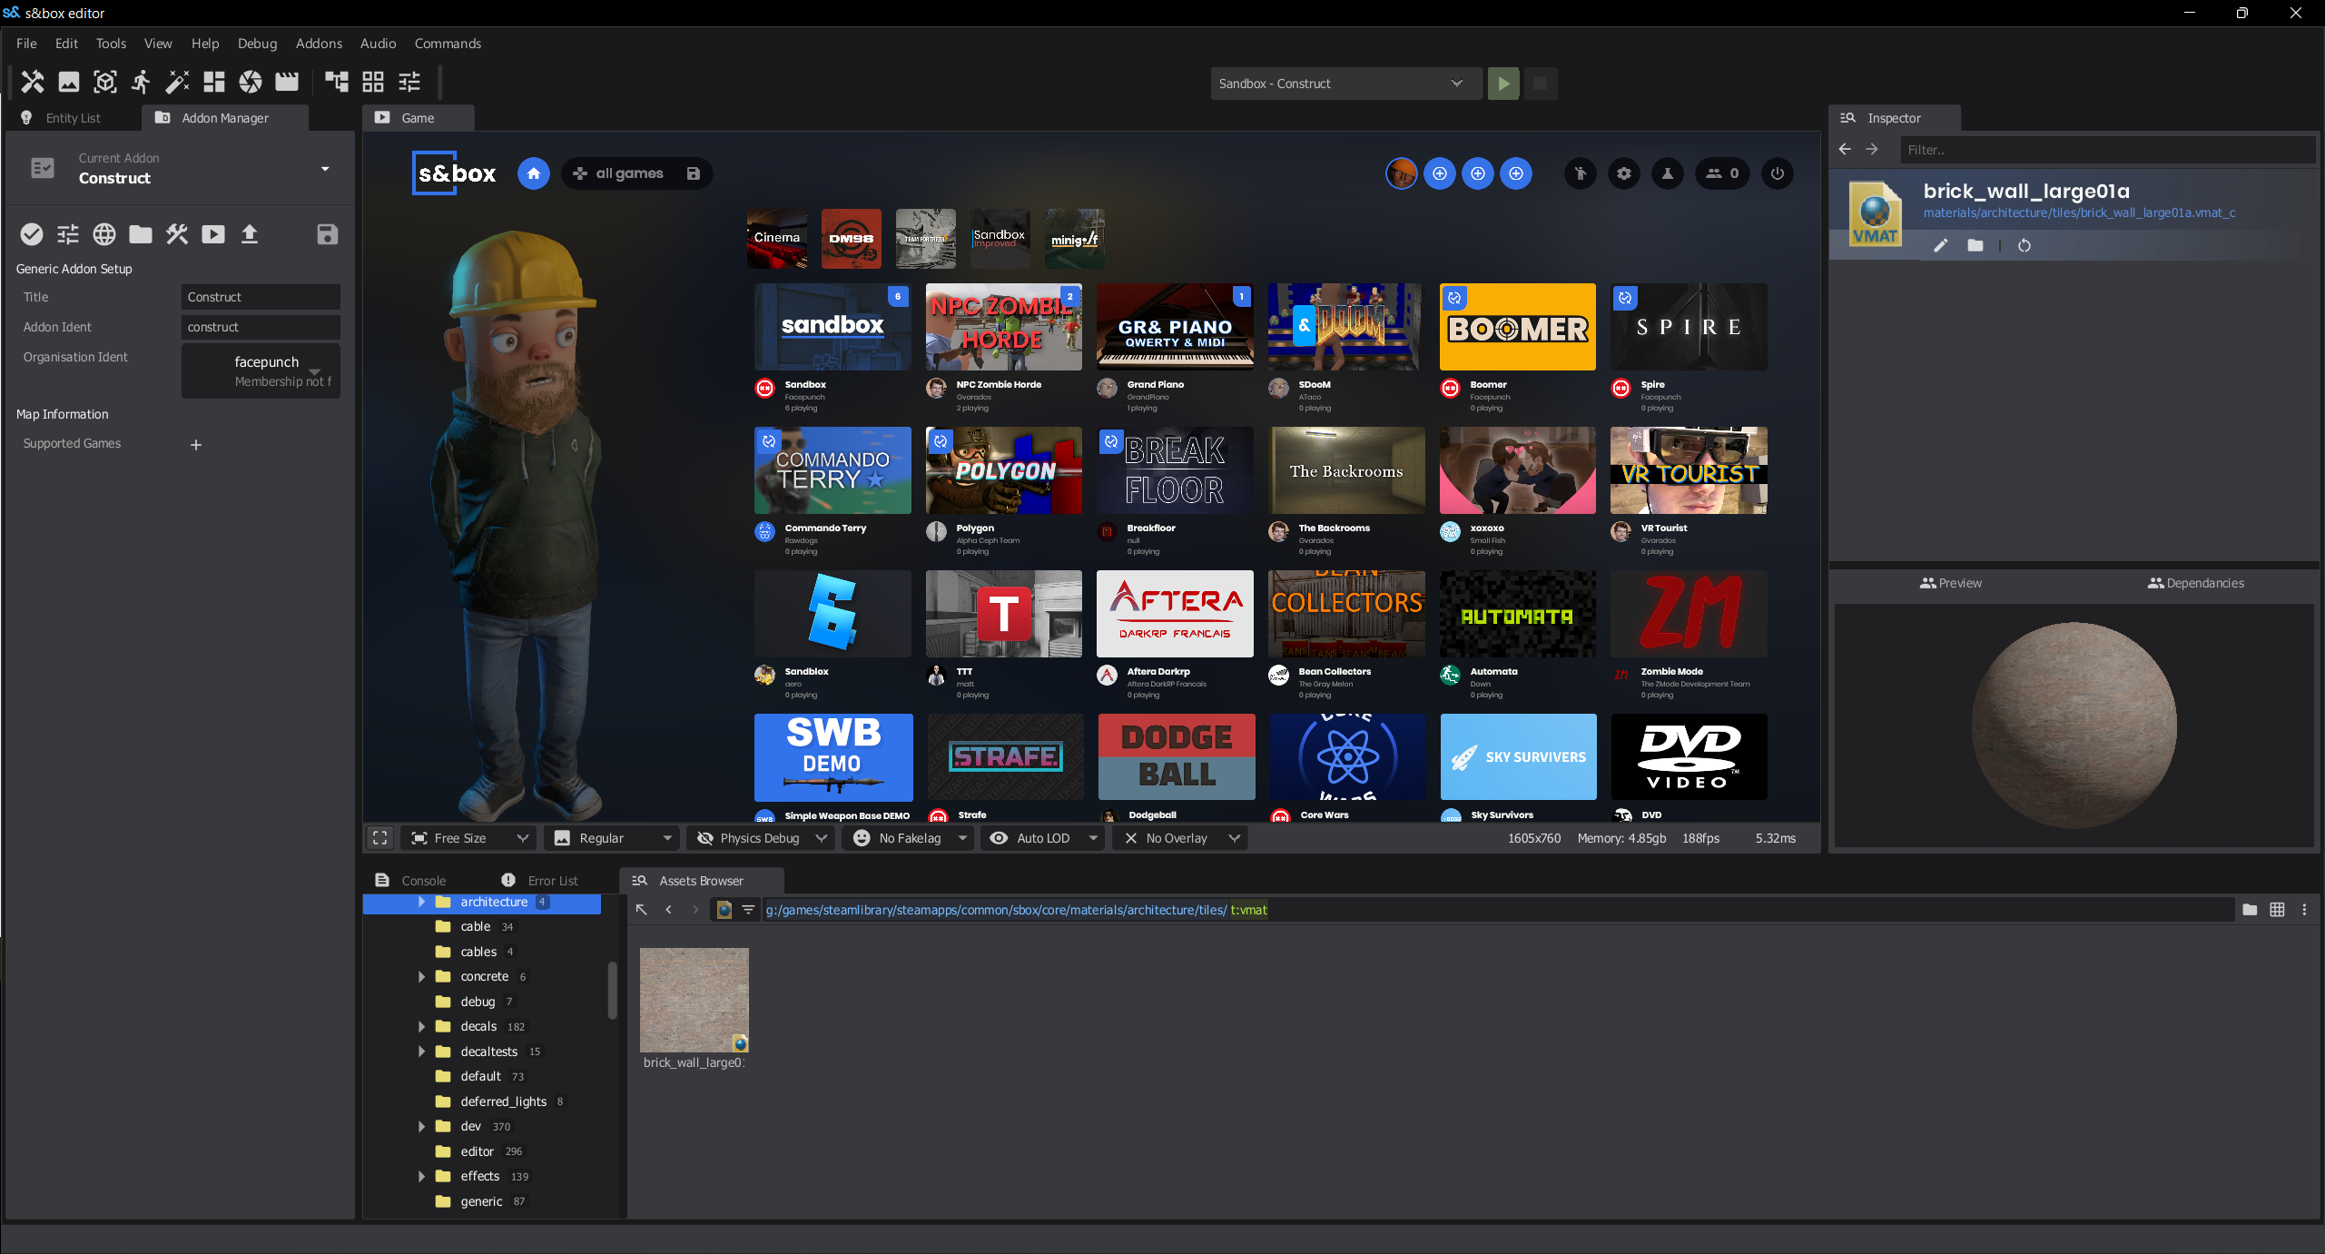This screenshot has width=2325, height=1254.
Task: Expand the effects folder in asset tree
Action: point(421,1176)
